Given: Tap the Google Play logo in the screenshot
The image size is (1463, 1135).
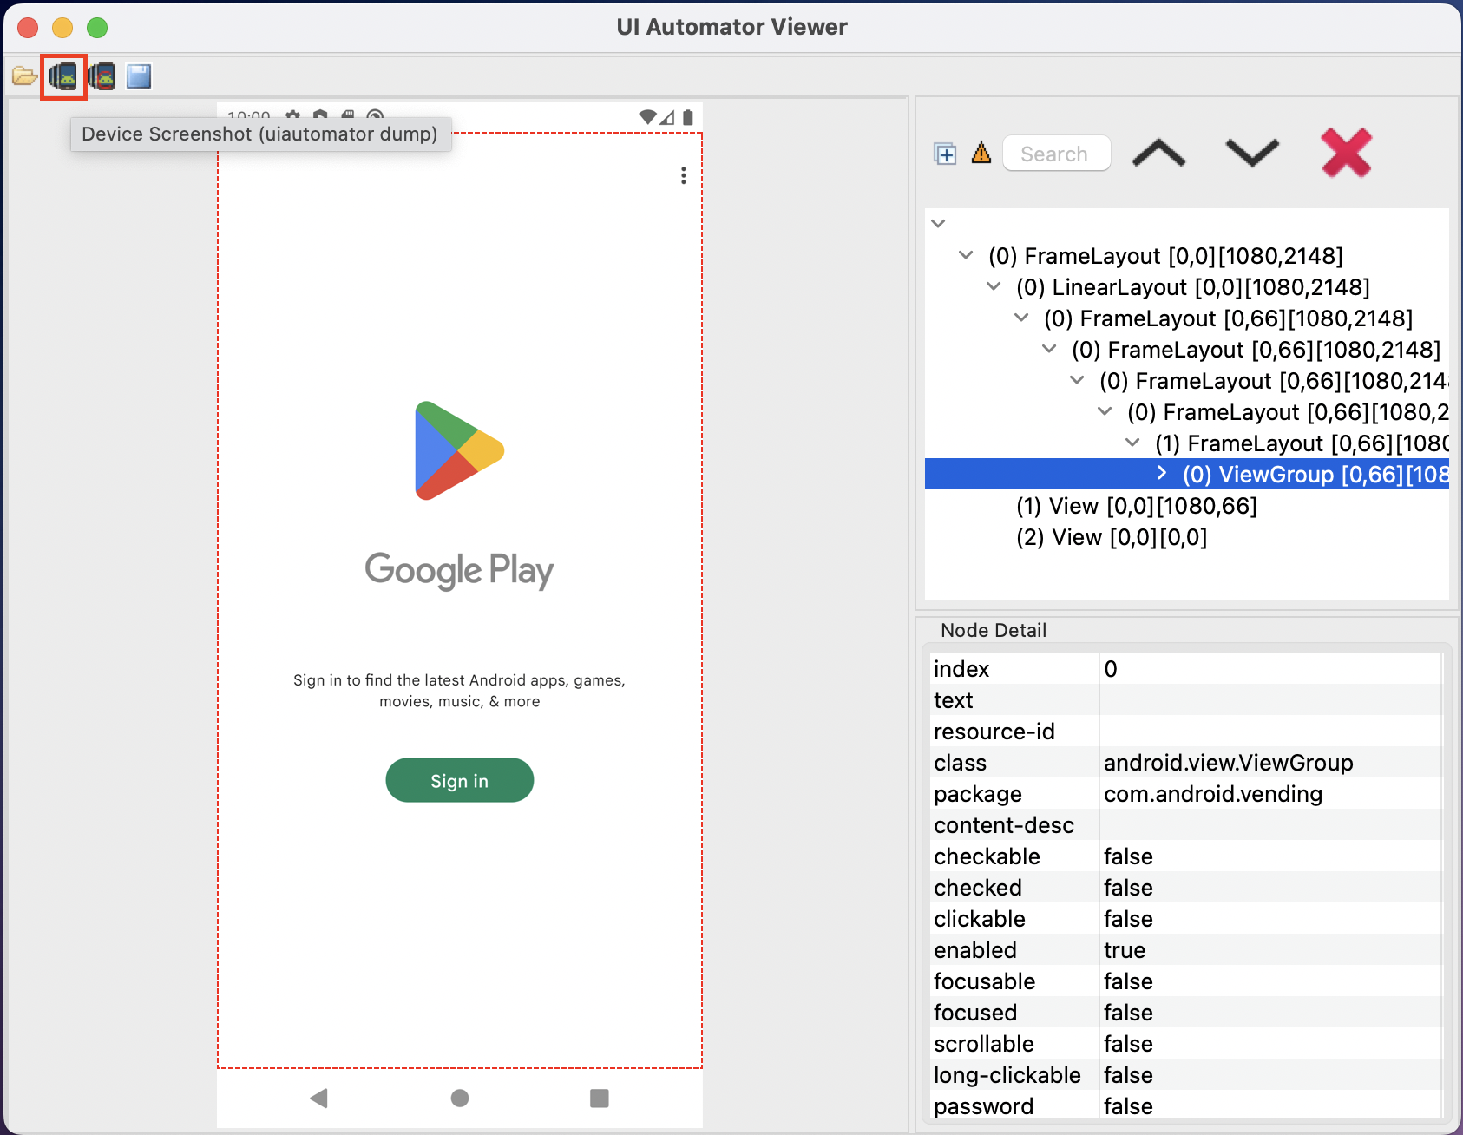Looking at the screenshot, I should coord(459,450).
